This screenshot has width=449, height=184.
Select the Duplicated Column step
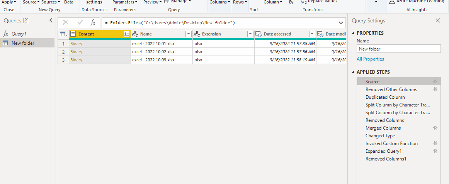(399, 97)
